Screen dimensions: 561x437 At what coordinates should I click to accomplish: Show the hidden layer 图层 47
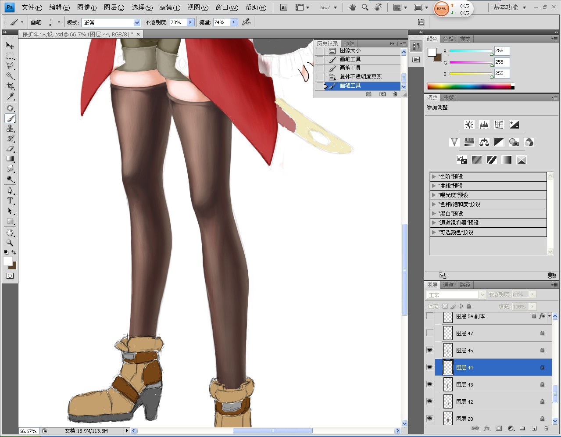click(x=429, y=333)
